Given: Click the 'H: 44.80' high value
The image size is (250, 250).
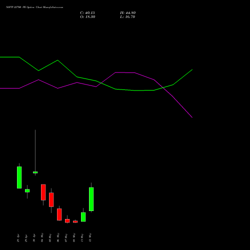Looking at the screenshot, I should [128, 13].
